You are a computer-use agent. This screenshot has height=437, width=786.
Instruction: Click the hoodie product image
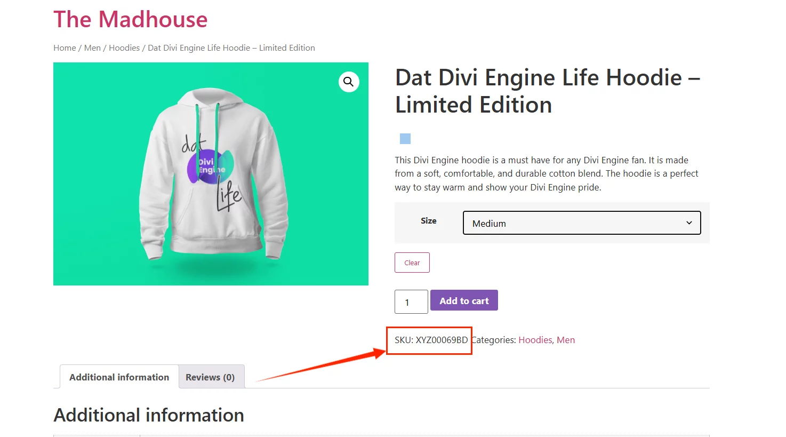(211, 173)
